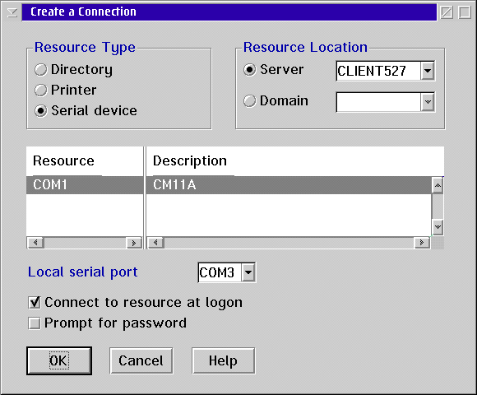The height and width of the screenshot is (395, 477).
Task: Open the system menu icon in title bar
Action: click(12, 12)
